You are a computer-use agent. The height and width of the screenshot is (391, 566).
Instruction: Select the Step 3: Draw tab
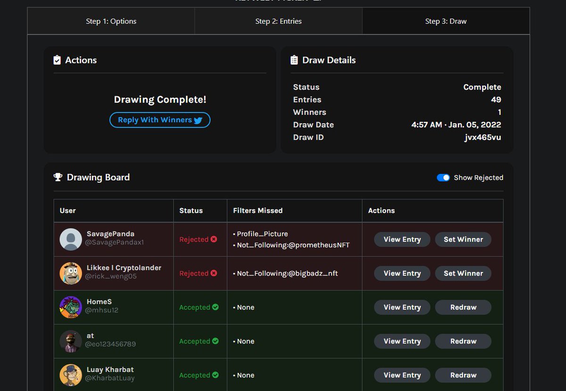coord(446,21)
